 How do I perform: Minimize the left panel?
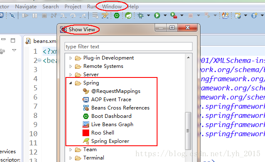(3, 39)
